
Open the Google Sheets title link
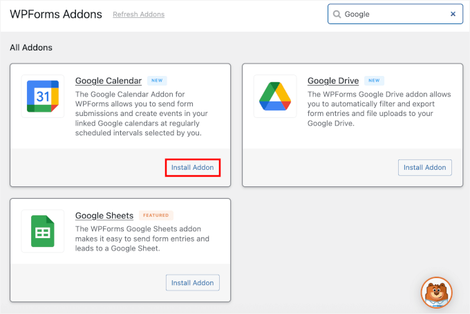click(104, 215)
